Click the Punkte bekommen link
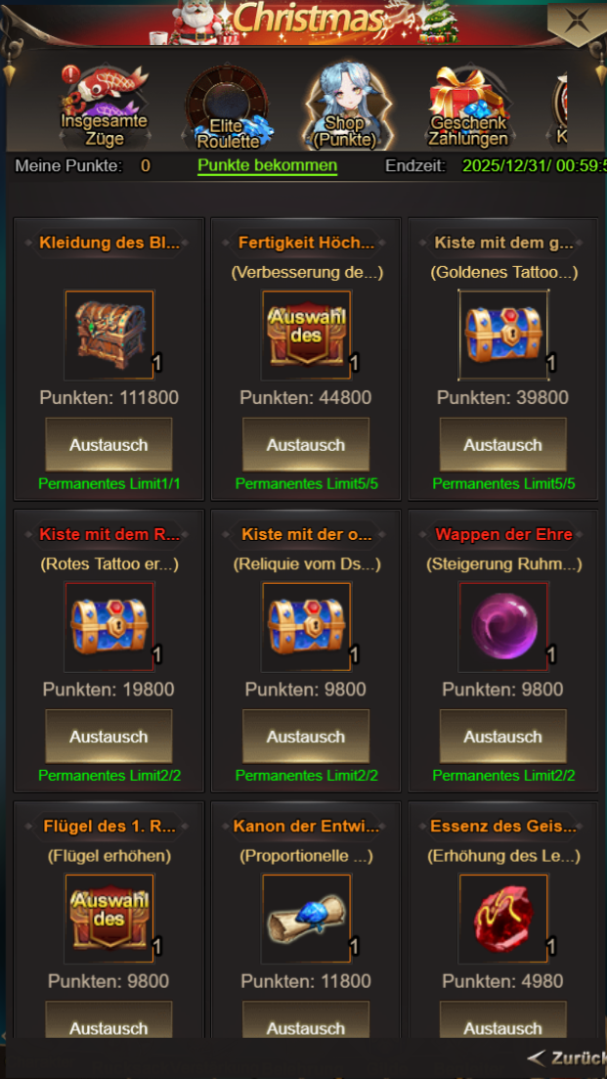 268,166
